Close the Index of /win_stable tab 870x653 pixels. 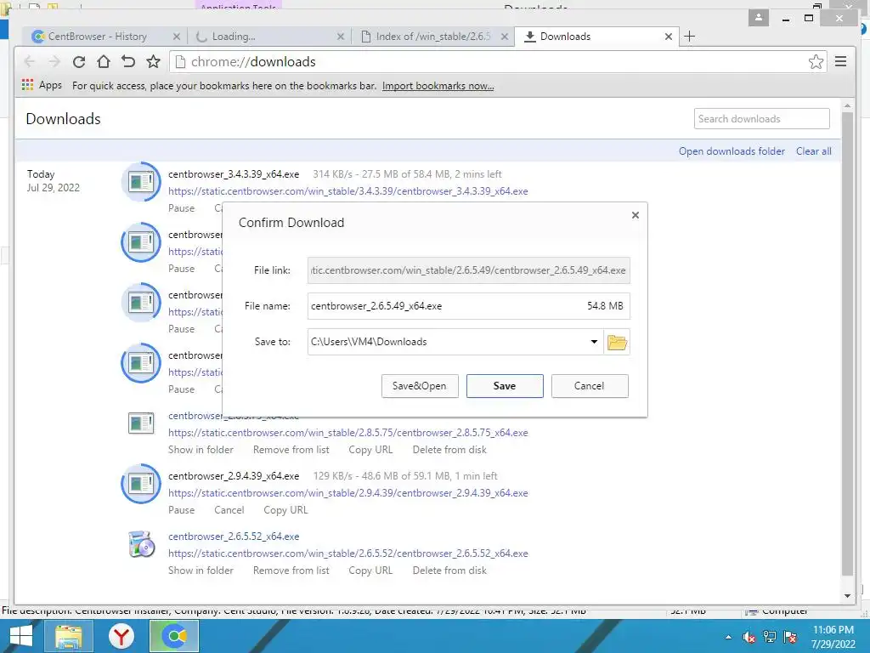pos(505,37)
